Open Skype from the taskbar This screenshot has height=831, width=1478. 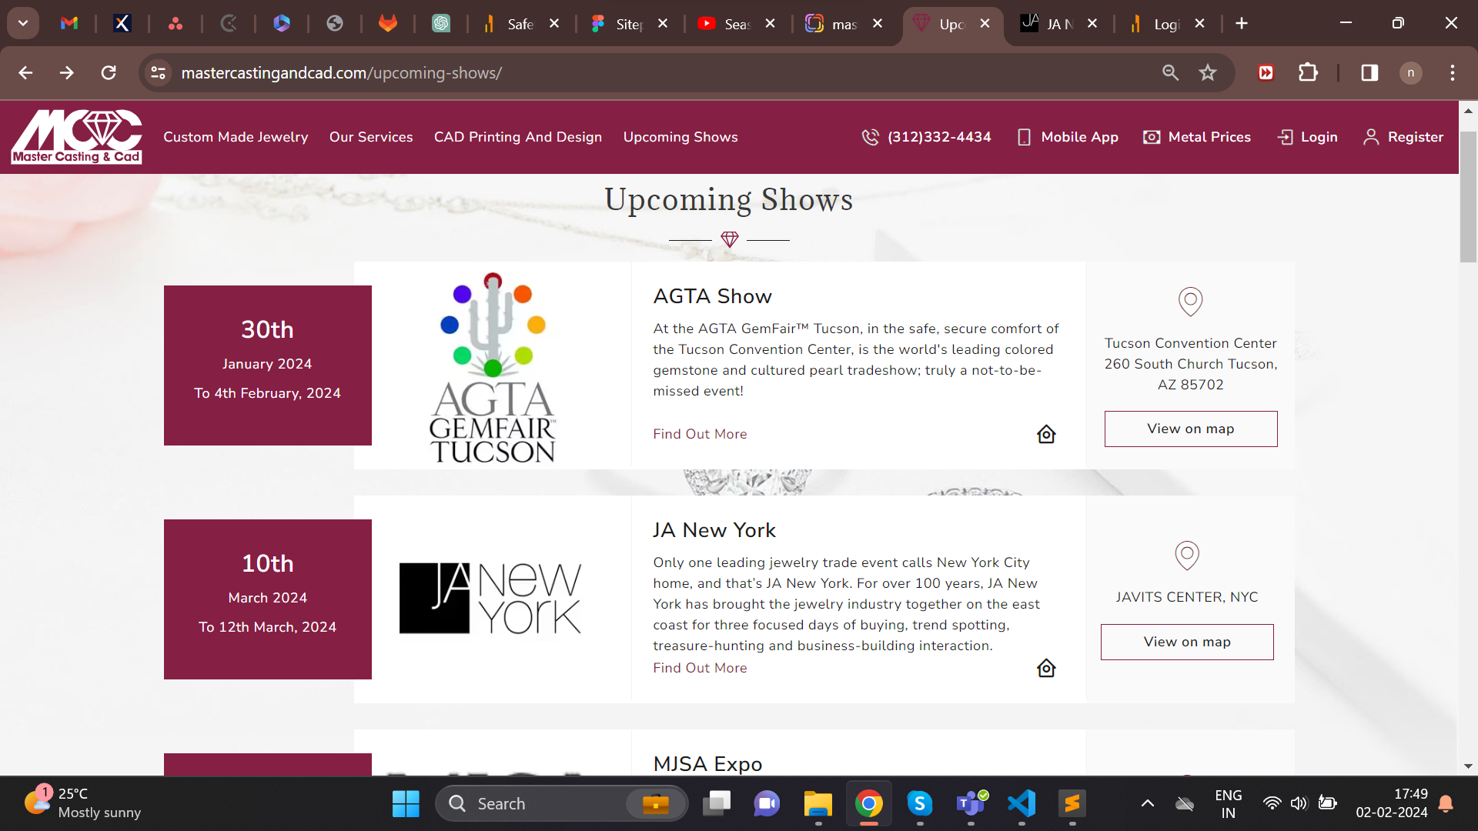[x=920, y=803]
